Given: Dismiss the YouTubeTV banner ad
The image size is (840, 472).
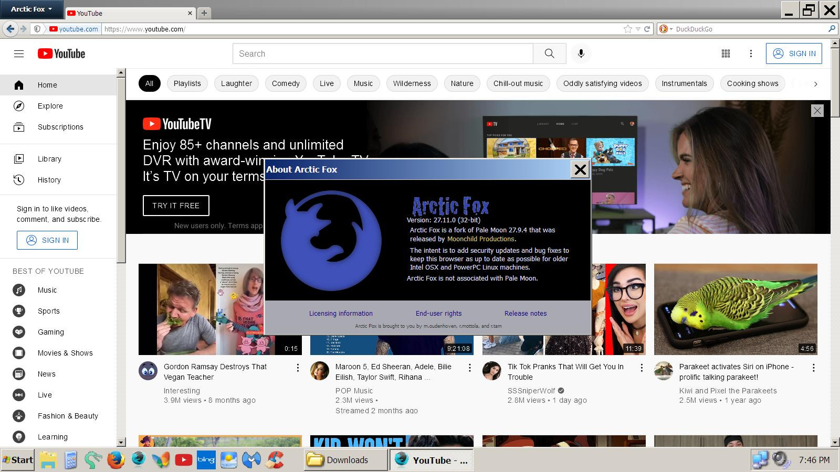Looking at the screenshot, I should point(817,111).
